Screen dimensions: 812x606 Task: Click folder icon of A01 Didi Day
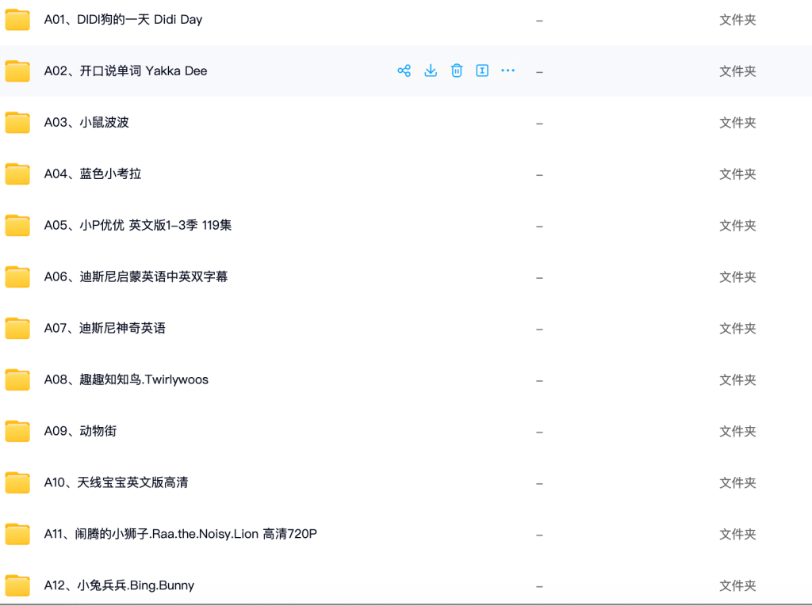point(17,20)
